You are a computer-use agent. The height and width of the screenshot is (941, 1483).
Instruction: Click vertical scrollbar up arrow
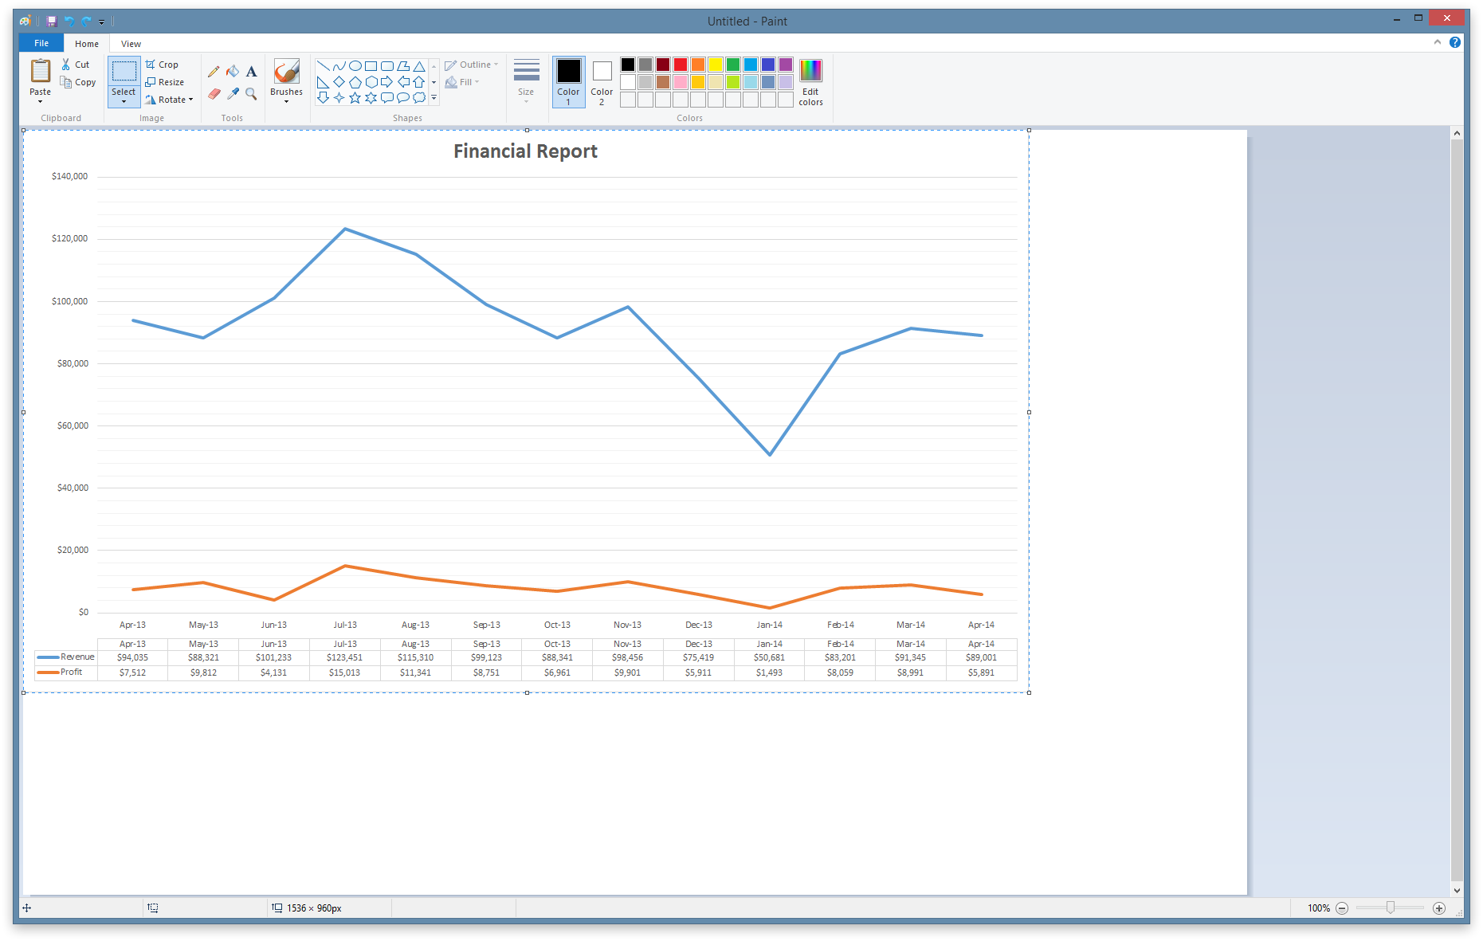coord(1457,133)
